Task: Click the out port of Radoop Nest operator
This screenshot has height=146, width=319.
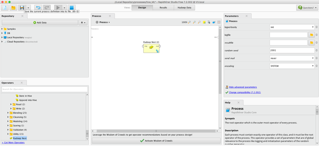Action: pos(160,46)
